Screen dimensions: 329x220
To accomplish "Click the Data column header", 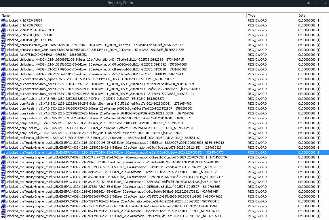I will (313, 16).
